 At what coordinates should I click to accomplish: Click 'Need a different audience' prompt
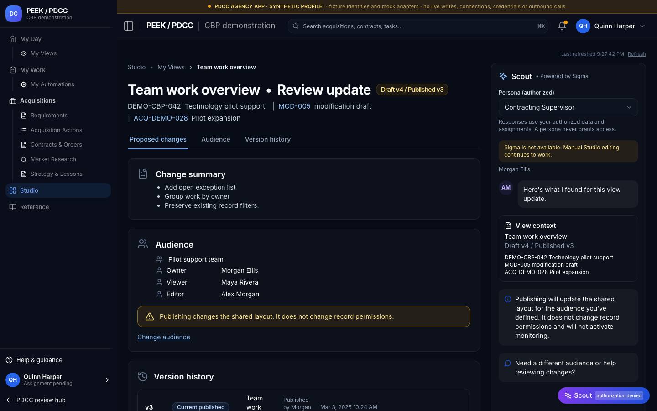(568, 368)
